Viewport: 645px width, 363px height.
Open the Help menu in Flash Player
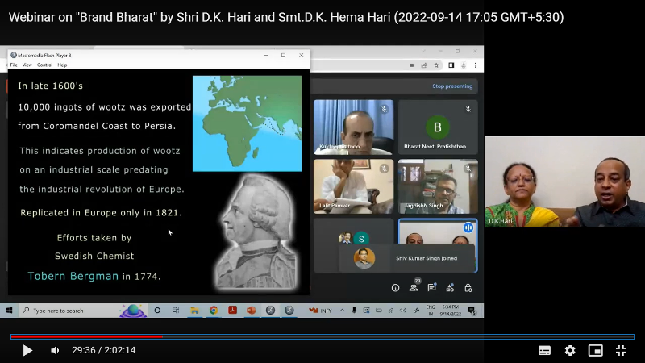pyautogui.click(x=62, y=65)
